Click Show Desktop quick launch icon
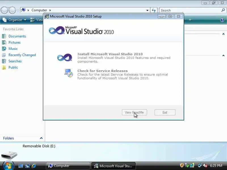Viewport: 227px width, 170px height. [20, 166]
